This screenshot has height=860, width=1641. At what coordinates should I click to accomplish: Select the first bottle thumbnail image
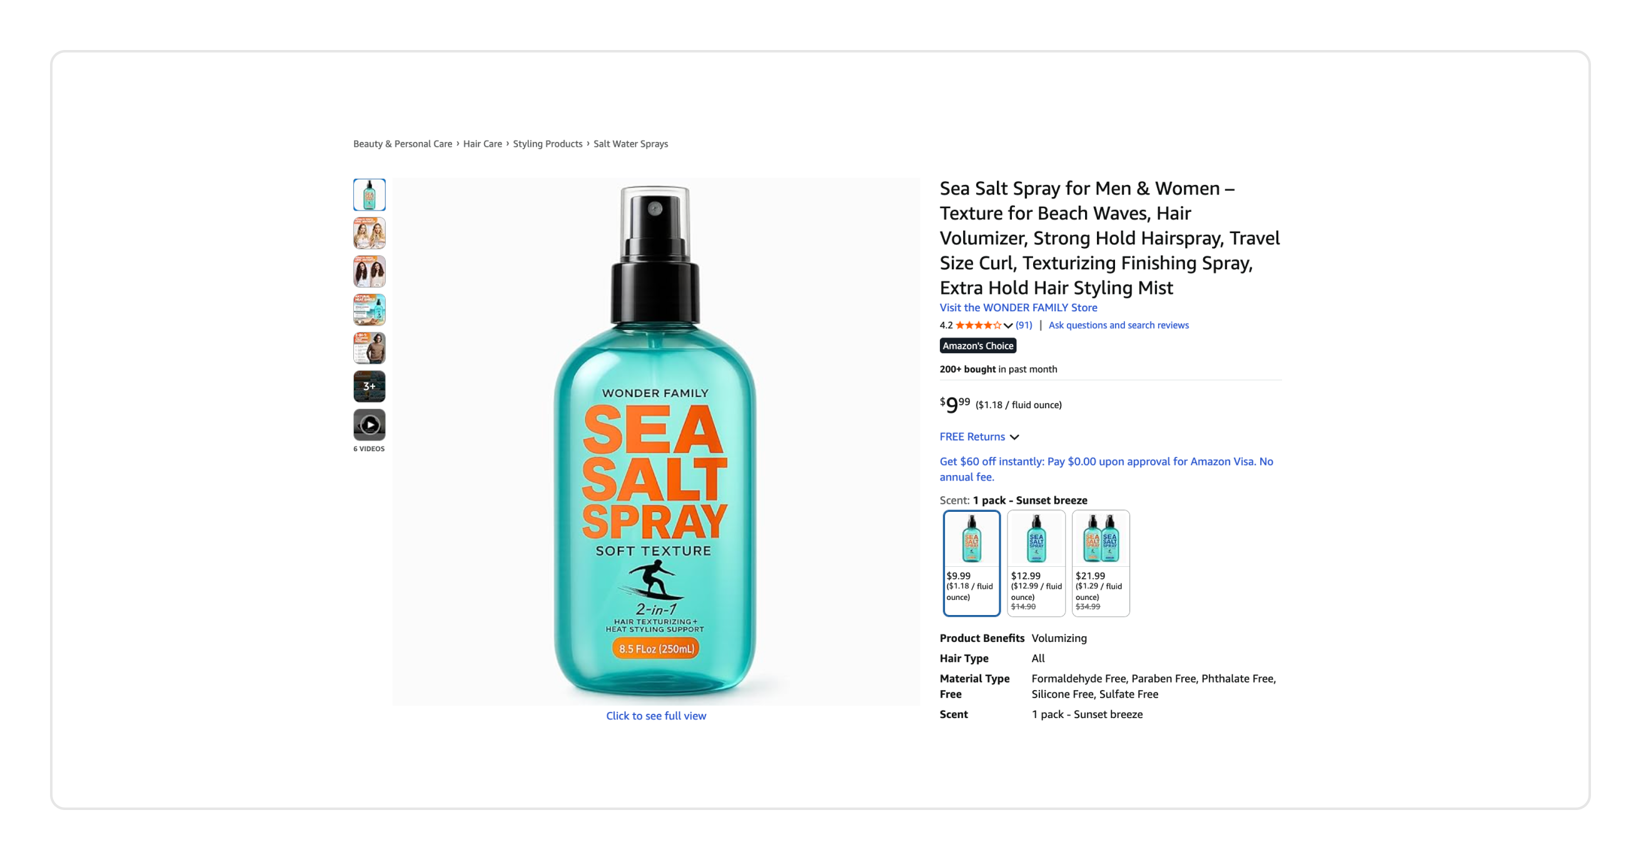pos(370,195)
